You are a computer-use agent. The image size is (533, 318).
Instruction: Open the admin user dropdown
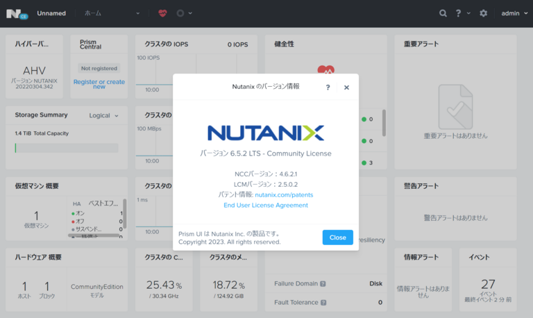[x=514, y=13]
